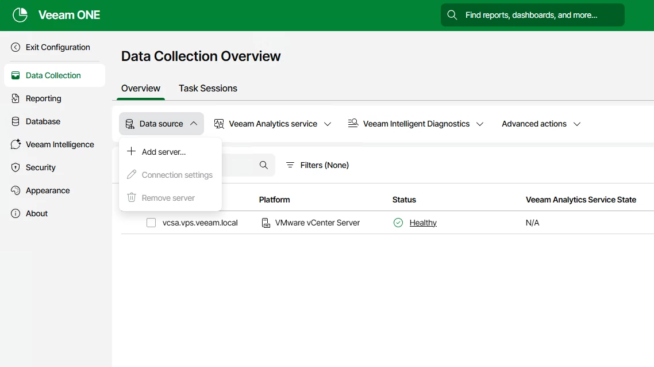This screenshot has height=367, width=654.
Task: Click the Exit Configuration link
Action: [58, 47]
